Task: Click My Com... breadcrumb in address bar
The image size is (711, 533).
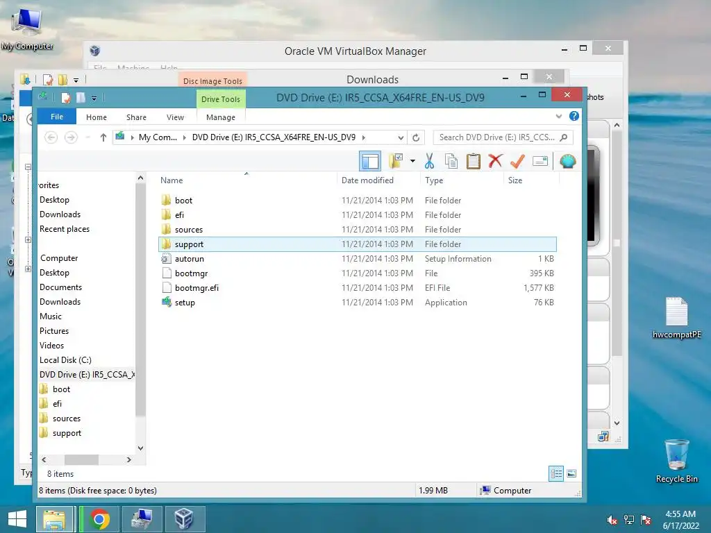Action: coord(158,137)
